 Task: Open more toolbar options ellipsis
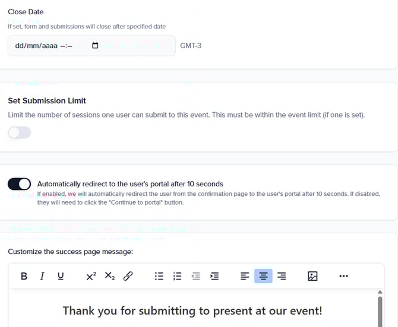tap(343, 276)
